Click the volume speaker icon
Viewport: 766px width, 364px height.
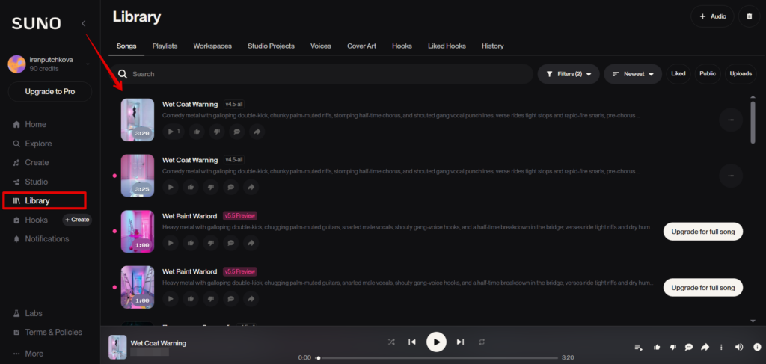[x=739, y=347]
